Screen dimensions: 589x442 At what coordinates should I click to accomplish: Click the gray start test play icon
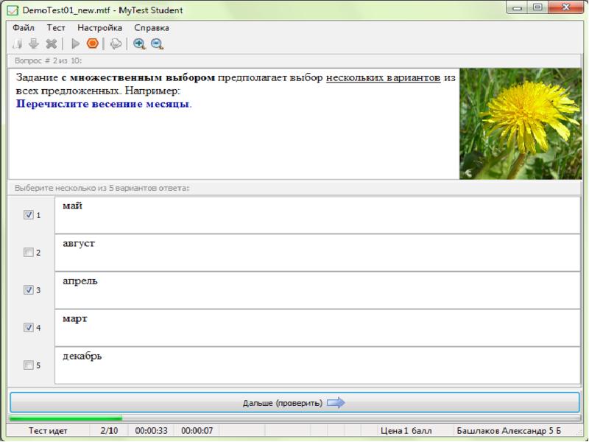[x=76, y=43]
